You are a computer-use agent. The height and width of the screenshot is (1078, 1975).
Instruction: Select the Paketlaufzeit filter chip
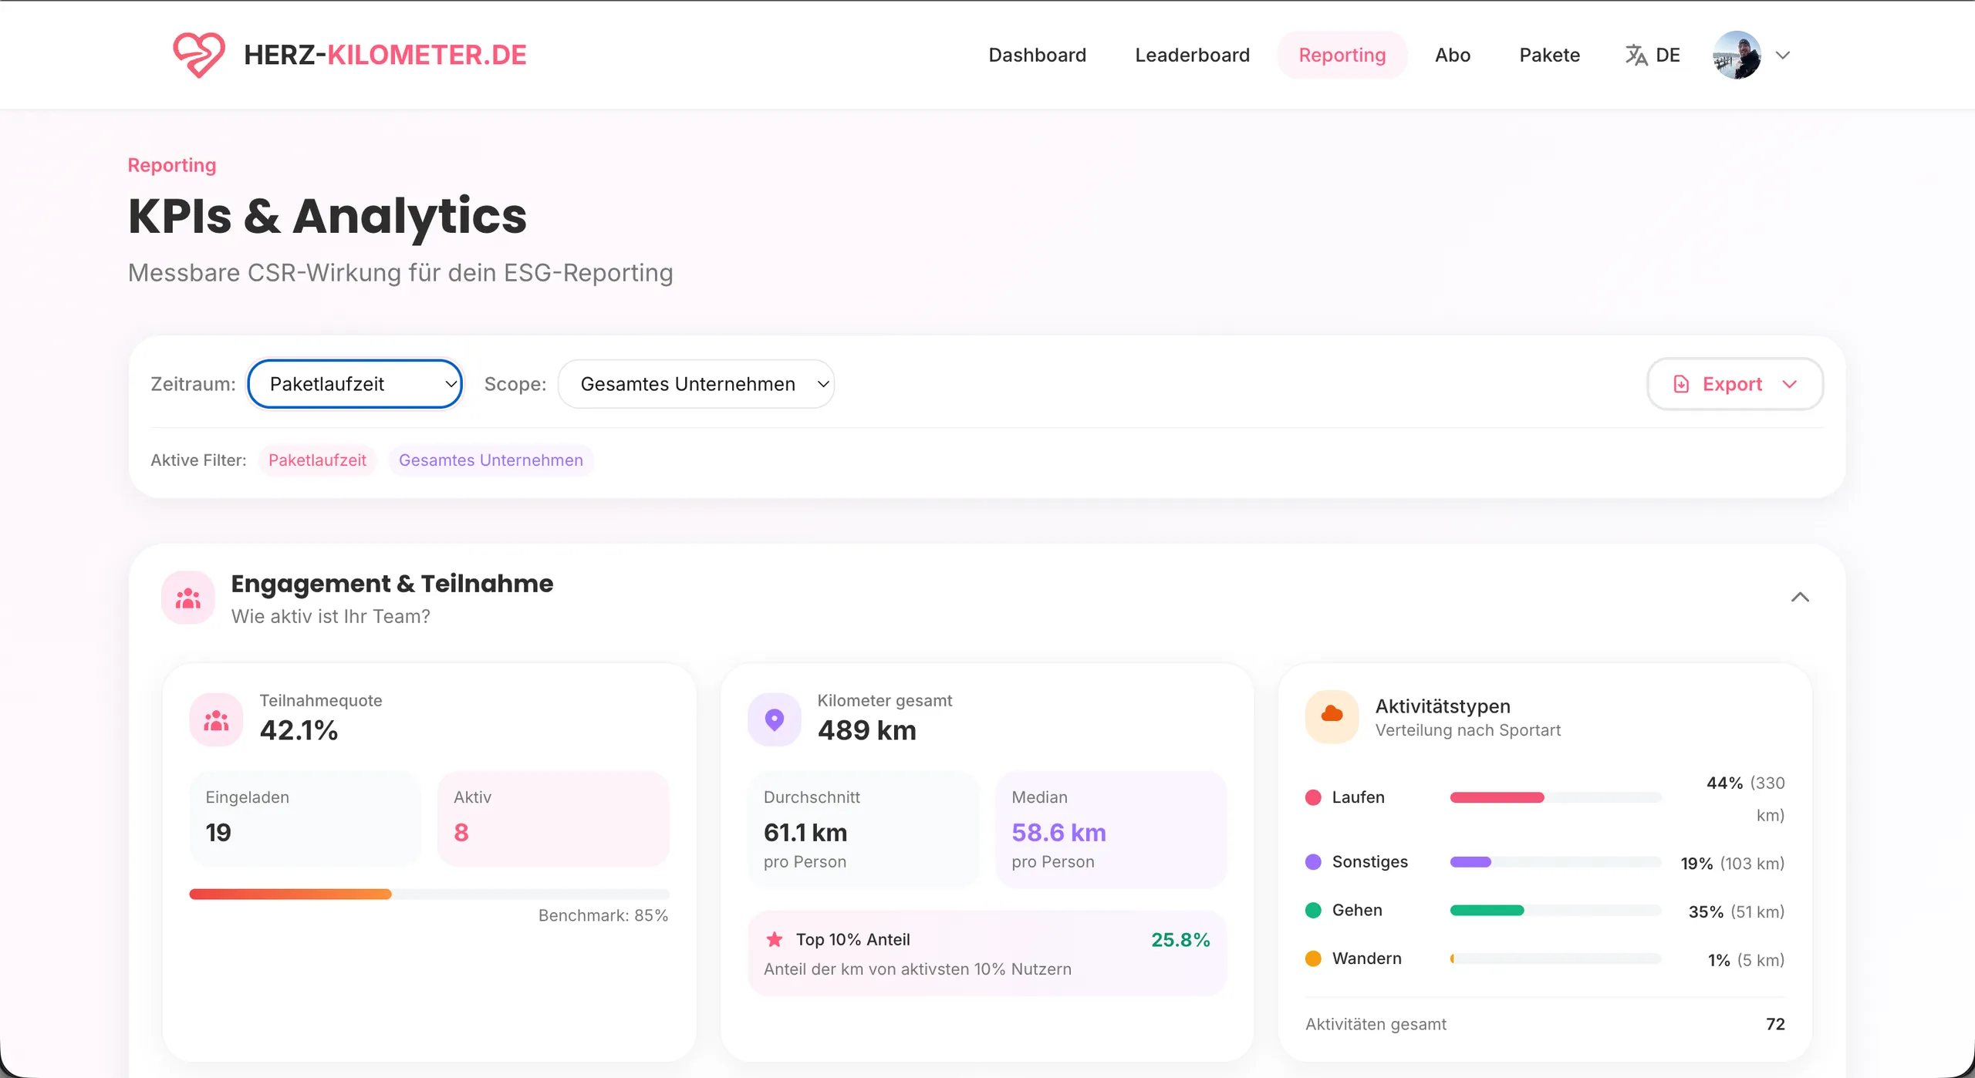pyautogui.click(x=317, y=460)
